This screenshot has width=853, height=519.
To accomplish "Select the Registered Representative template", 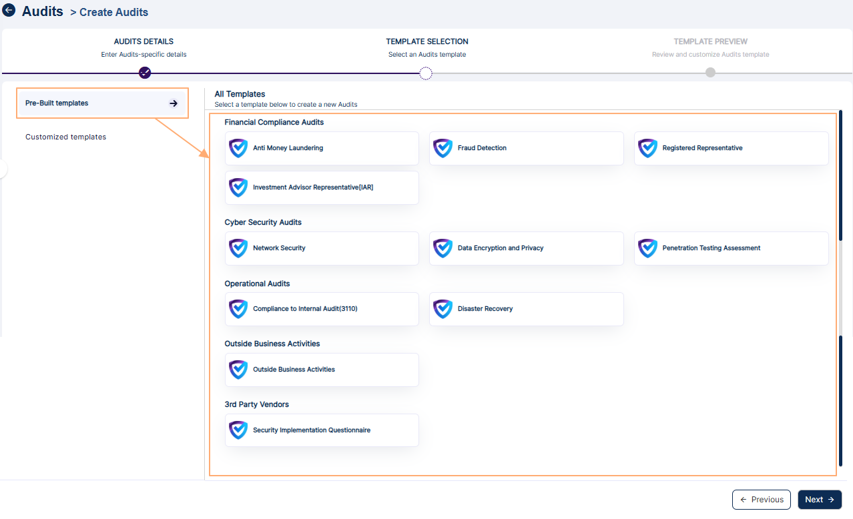I will click(731, 148).
